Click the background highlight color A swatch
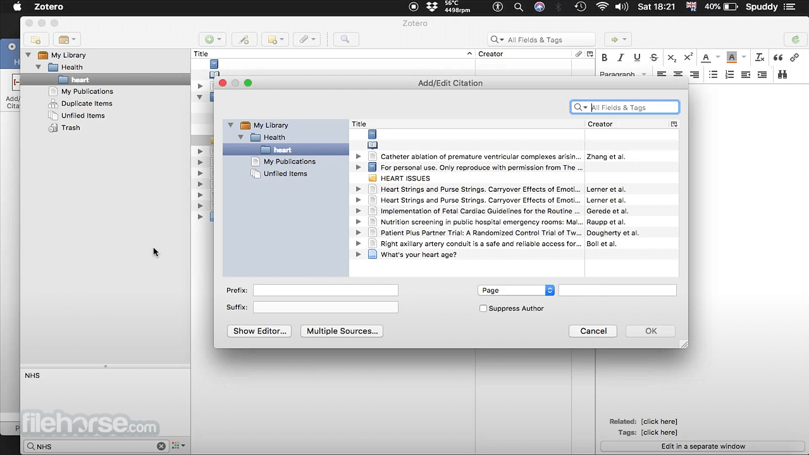Image resolution: width=809 pixels, height=455 pixels. click(732, 58)
